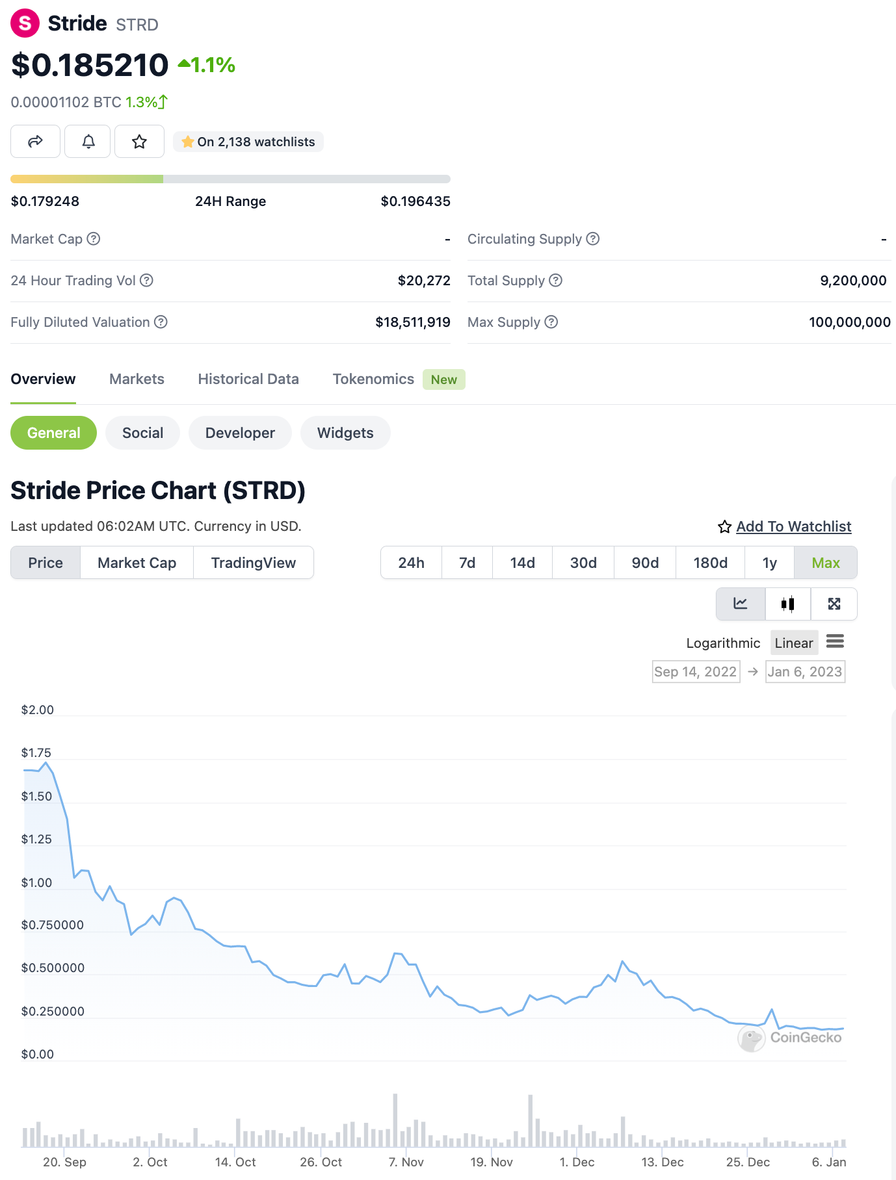Select the 180d time range
896x1180 pixels.
711,563
